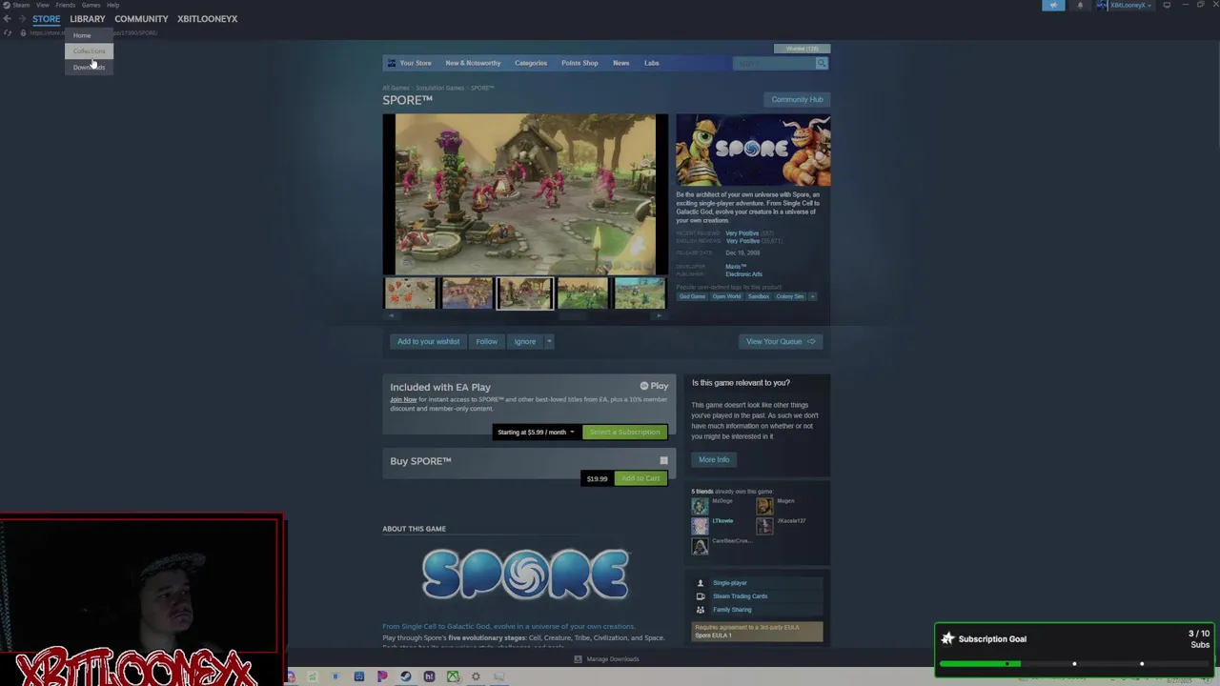Open the notifications bell

tap(1080, 5)
